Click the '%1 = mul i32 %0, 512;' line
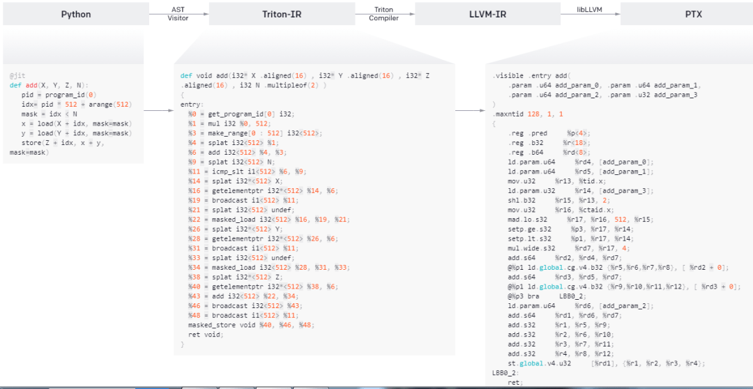753x389 pixels. [x=229, y=123]
